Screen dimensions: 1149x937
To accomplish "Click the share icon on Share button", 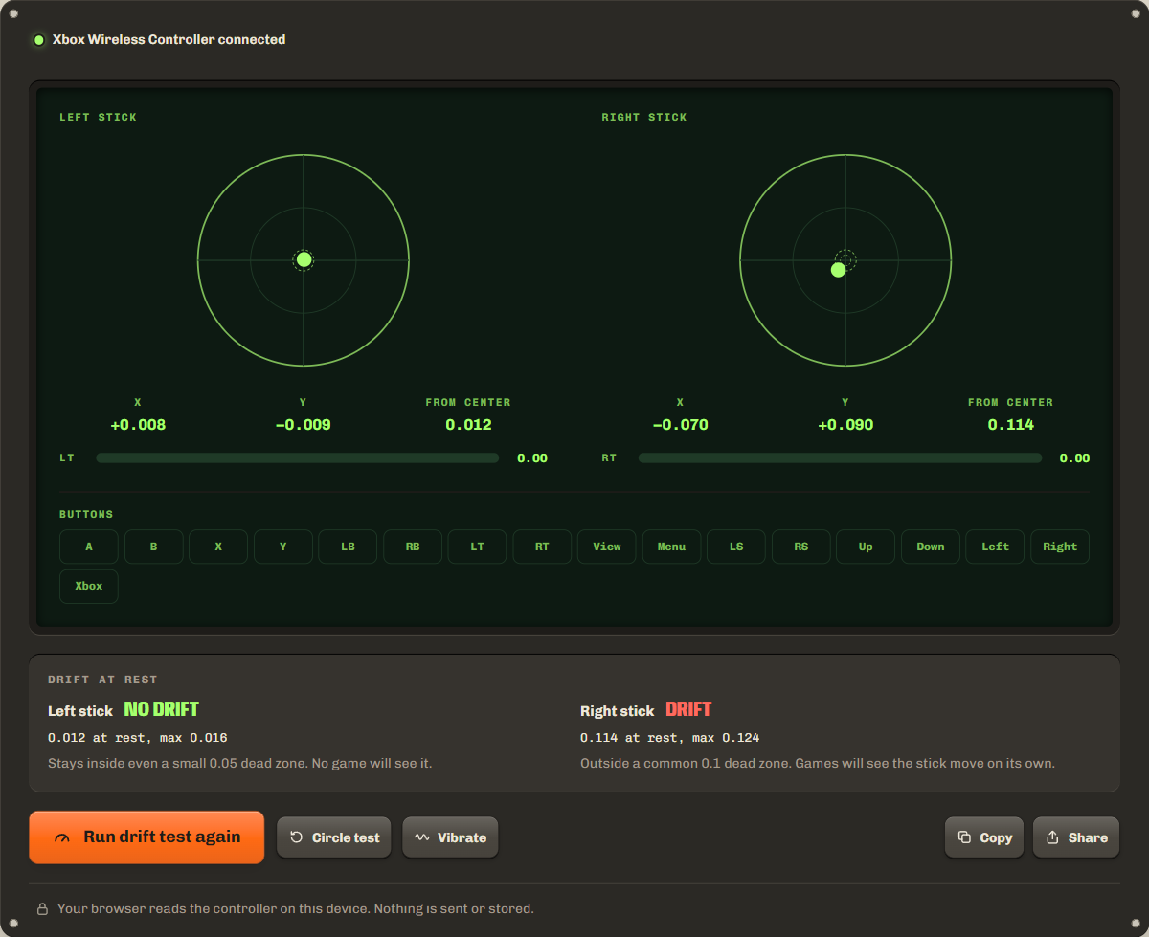I will click(x=1052, y=837).
